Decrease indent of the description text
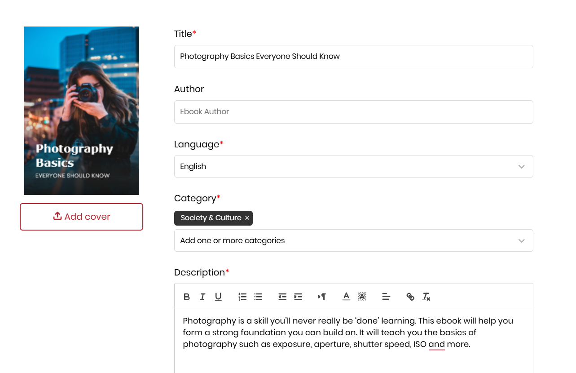 282,297
